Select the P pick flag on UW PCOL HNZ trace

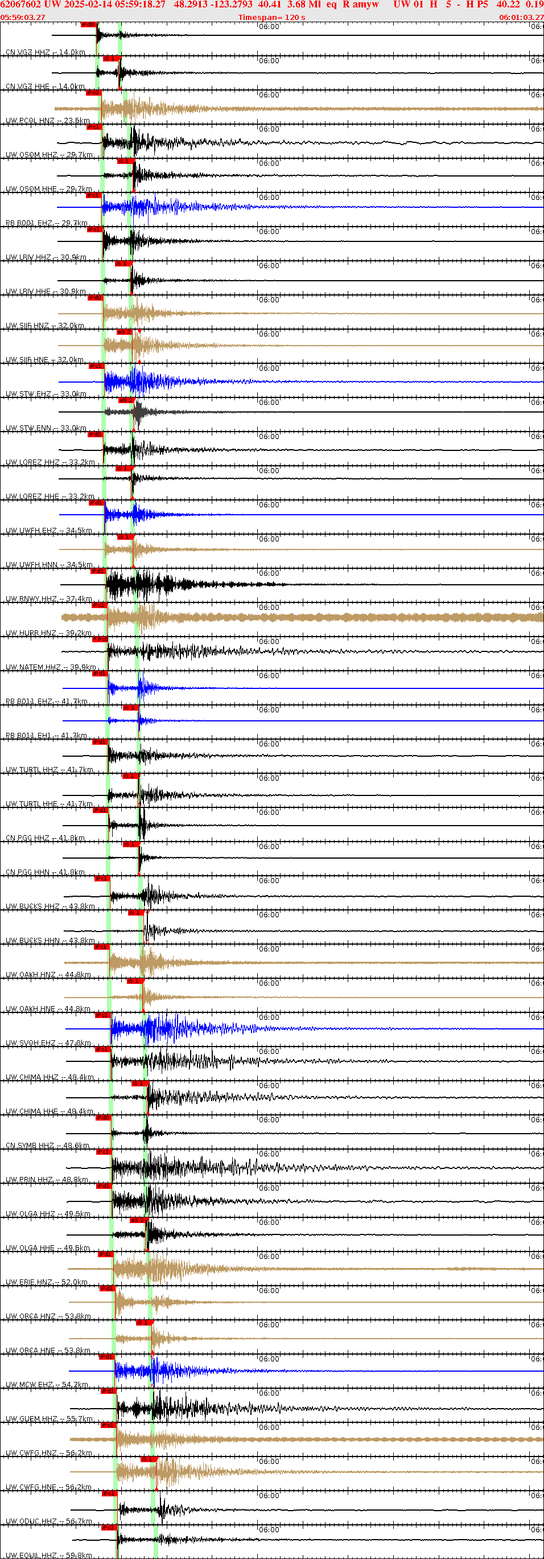93,93
